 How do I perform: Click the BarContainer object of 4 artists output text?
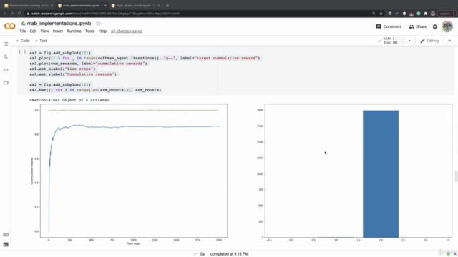69,100
